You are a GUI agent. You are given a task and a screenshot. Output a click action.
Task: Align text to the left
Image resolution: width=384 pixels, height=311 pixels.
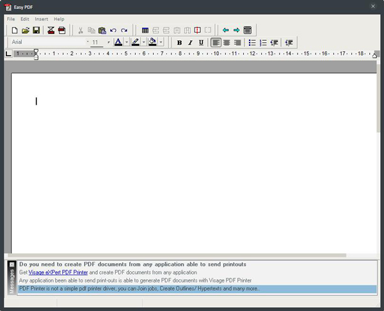[x=216, y=43]
